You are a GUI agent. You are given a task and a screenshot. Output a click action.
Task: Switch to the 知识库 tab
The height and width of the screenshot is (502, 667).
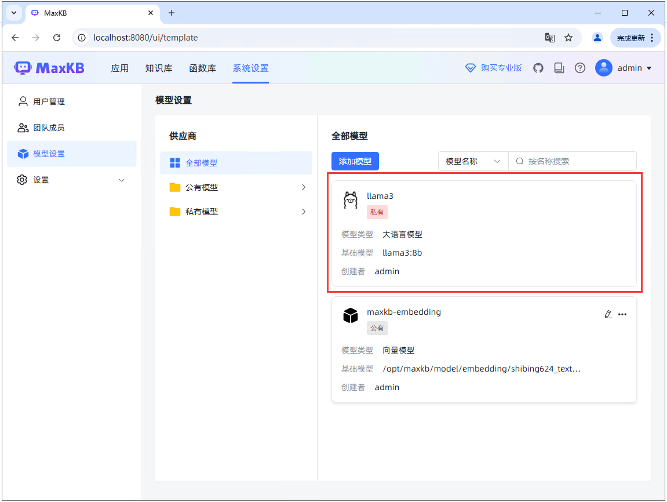[159, 68]
